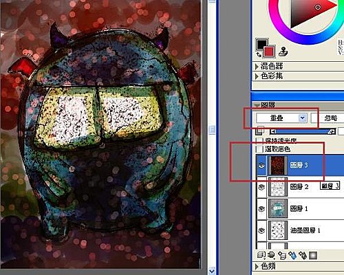The height and width of the screenshot is (275, 344).
Task: Enable the 選取底色 checkbox
Action: click(x=259, y=149)
